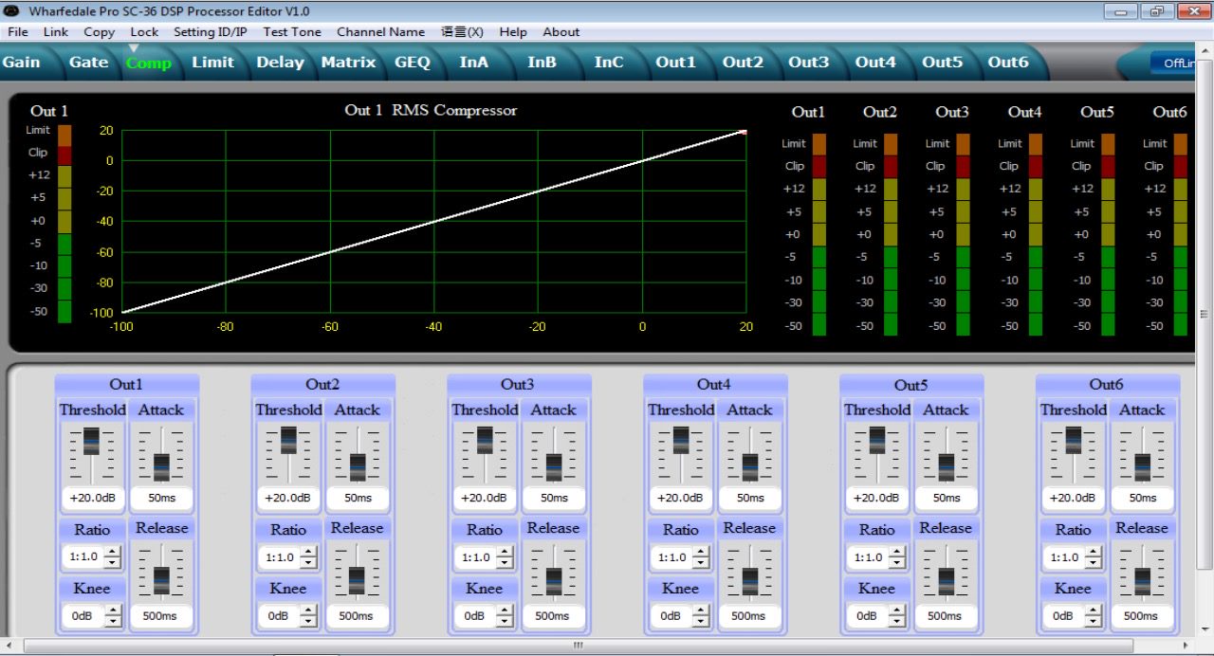Click the horizontal scrollbar at the window bottom
This screenshot has width=1214, height=656.
pyautogui.click(x=578, y=646)
